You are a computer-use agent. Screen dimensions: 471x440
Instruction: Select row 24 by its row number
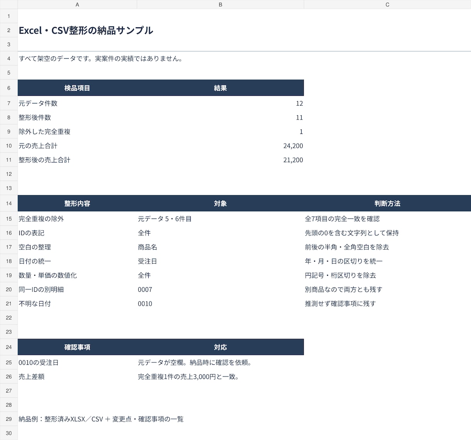point(9,347)
